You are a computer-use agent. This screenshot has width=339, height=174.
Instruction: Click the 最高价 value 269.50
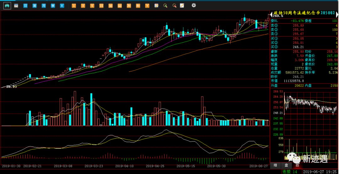[333, 60]
